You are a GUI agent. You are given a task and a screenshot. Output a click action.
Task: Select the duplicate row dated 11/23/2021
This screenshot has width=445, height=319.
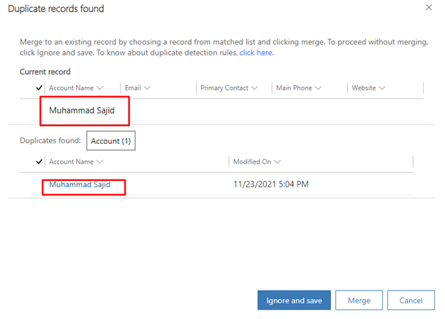click(271, 185)
